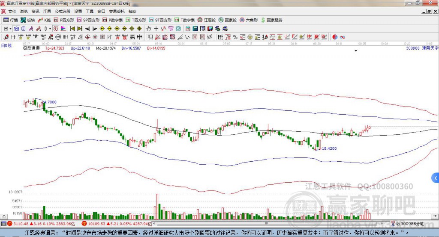Select the red pencil drawing tool
The width and height of the screenshot is (439, 237).
(x=6, y=37)
